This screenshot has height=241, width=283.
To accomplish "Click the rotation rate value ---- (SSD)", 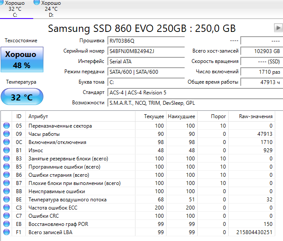I will pos(262,62).
